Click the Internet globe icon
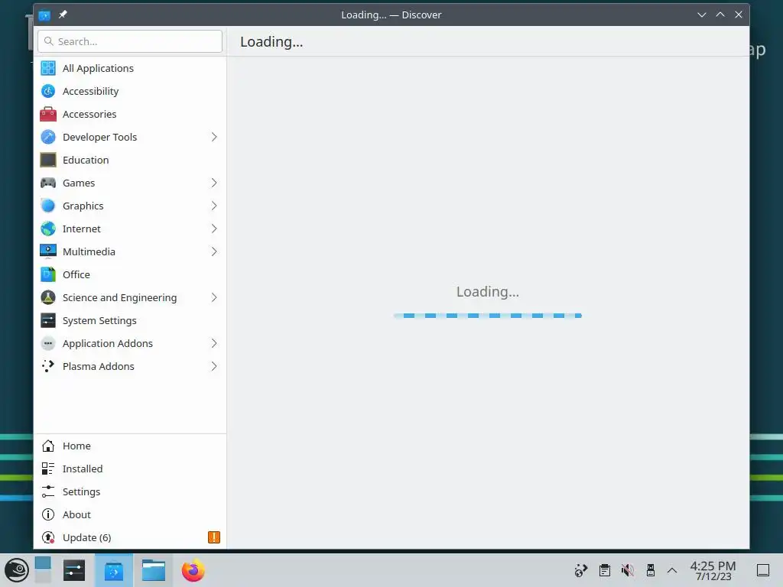Viewport: 783px width, 587px height. (48, 229)
